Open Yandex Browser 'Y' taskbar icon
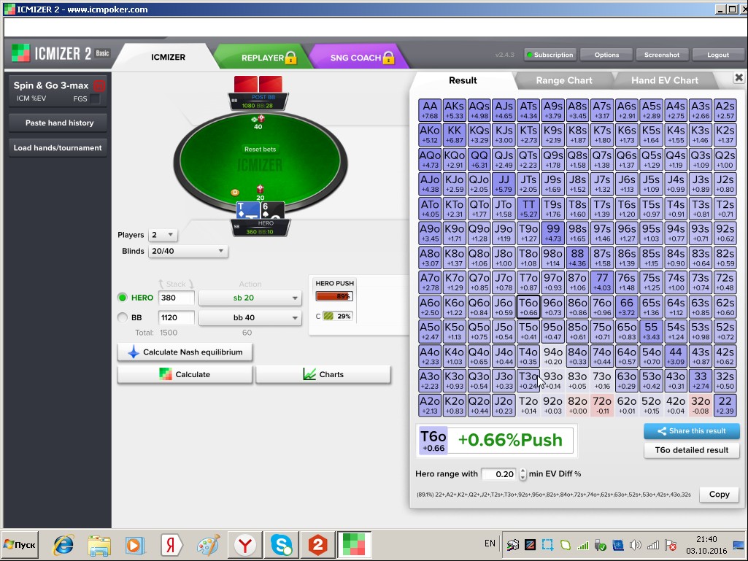The height and width of the screenshot is (561, 748). coord(244,545)
